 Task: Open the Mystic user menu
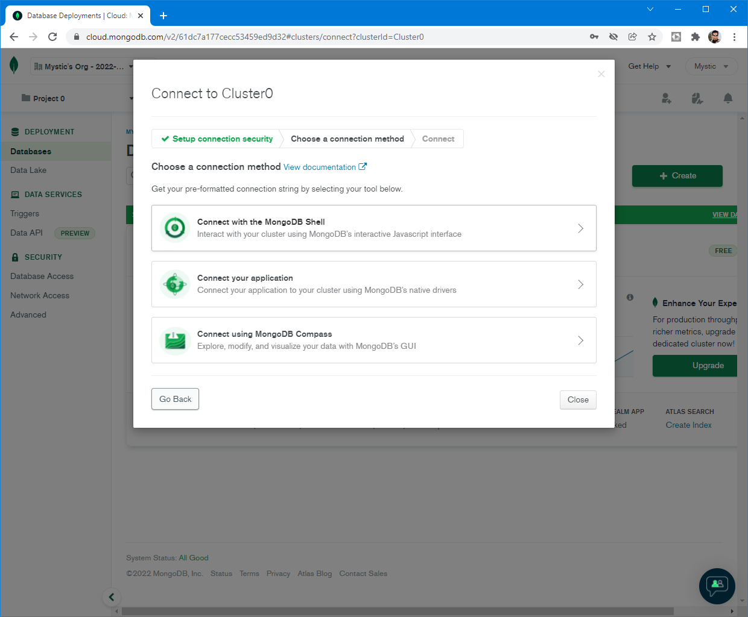click(711, 66)
